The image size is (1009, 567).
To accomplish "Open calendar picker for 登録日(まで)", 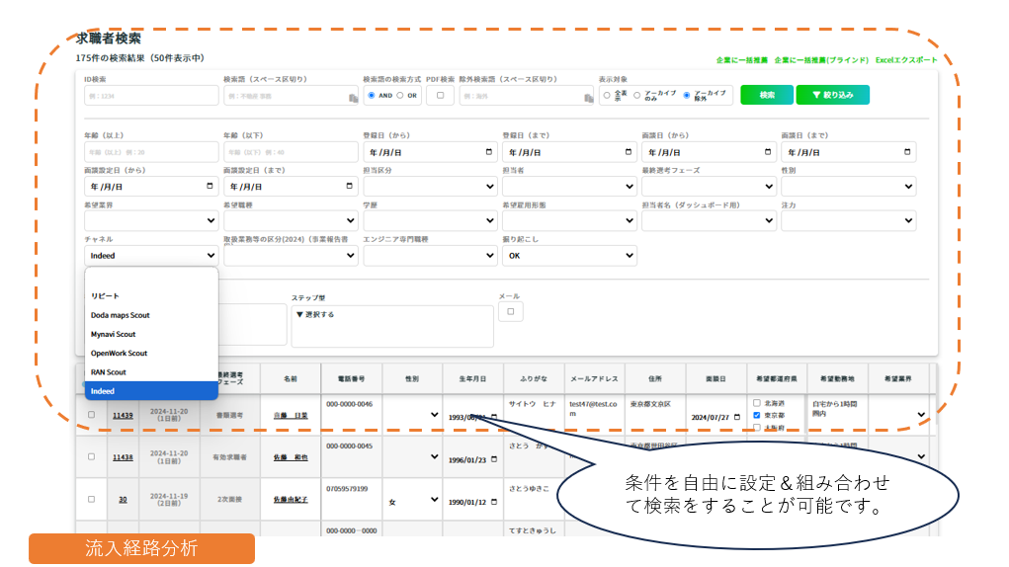I will point(629,152).
